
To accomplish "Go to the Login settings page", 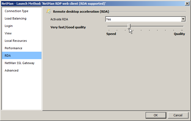I will (x=9, y=26).
